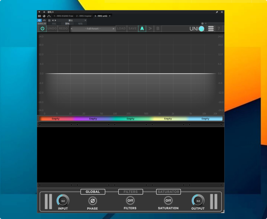Image resolution: width=267 pixels, height=219 pixels.
Task: Switch to the 2 - RRS Inspirer tab
Action: [x=84, y=16]
